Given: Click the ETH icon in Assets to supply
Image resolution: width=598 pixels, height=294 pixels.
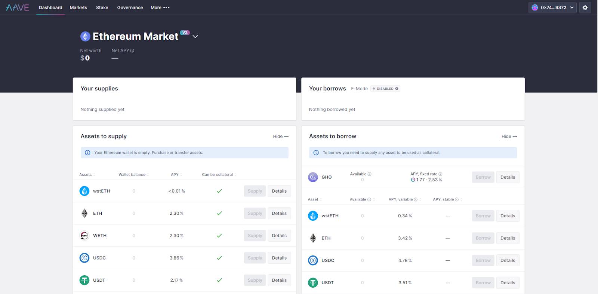Looking at the screenshot, I should [x=84, y=213].
